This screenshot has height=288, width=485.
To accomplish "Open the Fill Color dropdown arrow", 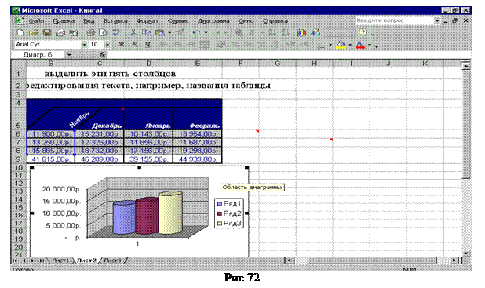I will click(350, 45).
